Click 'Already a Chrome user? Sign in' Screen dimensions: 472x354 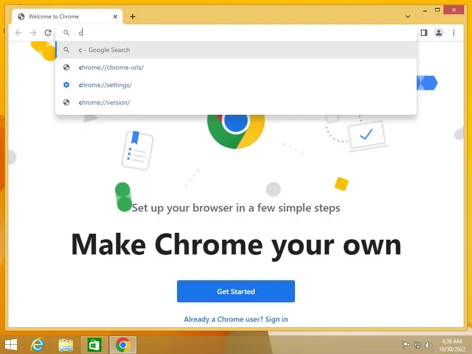[x=236, y=319]
